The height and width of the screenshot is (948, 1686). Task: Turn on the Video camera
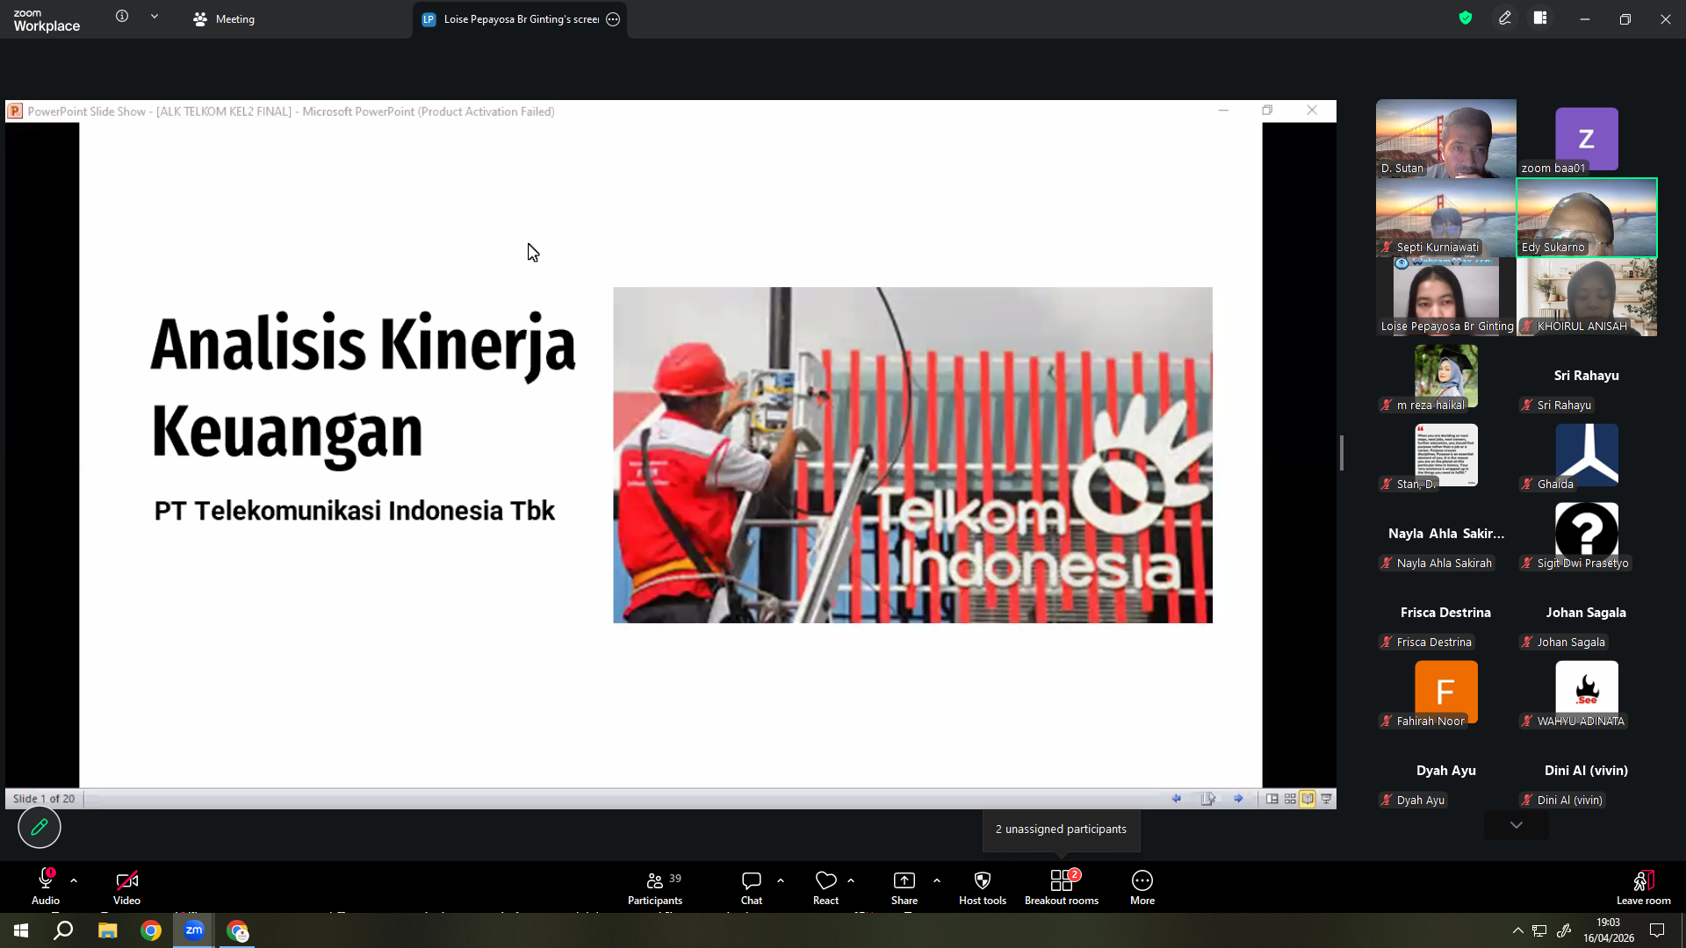coord(126,887)
